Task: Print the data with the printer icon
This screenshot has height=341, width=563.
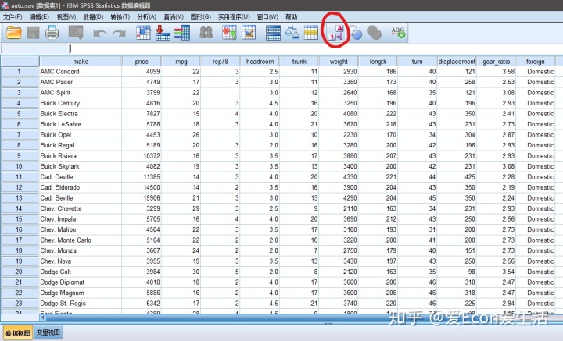Action: coord(52,33)
